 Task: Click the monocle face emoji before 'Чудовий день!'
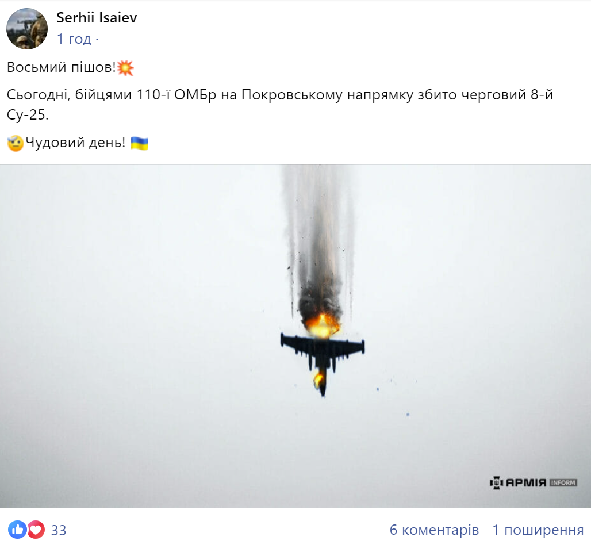point(16,143)
